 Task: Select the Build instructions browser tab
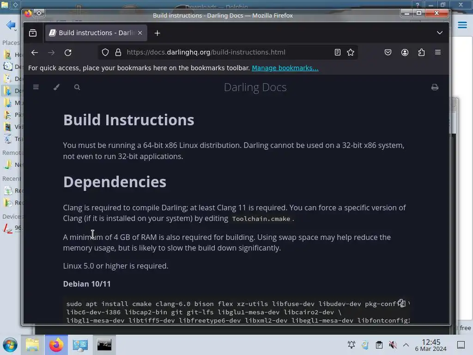point(96,33)
